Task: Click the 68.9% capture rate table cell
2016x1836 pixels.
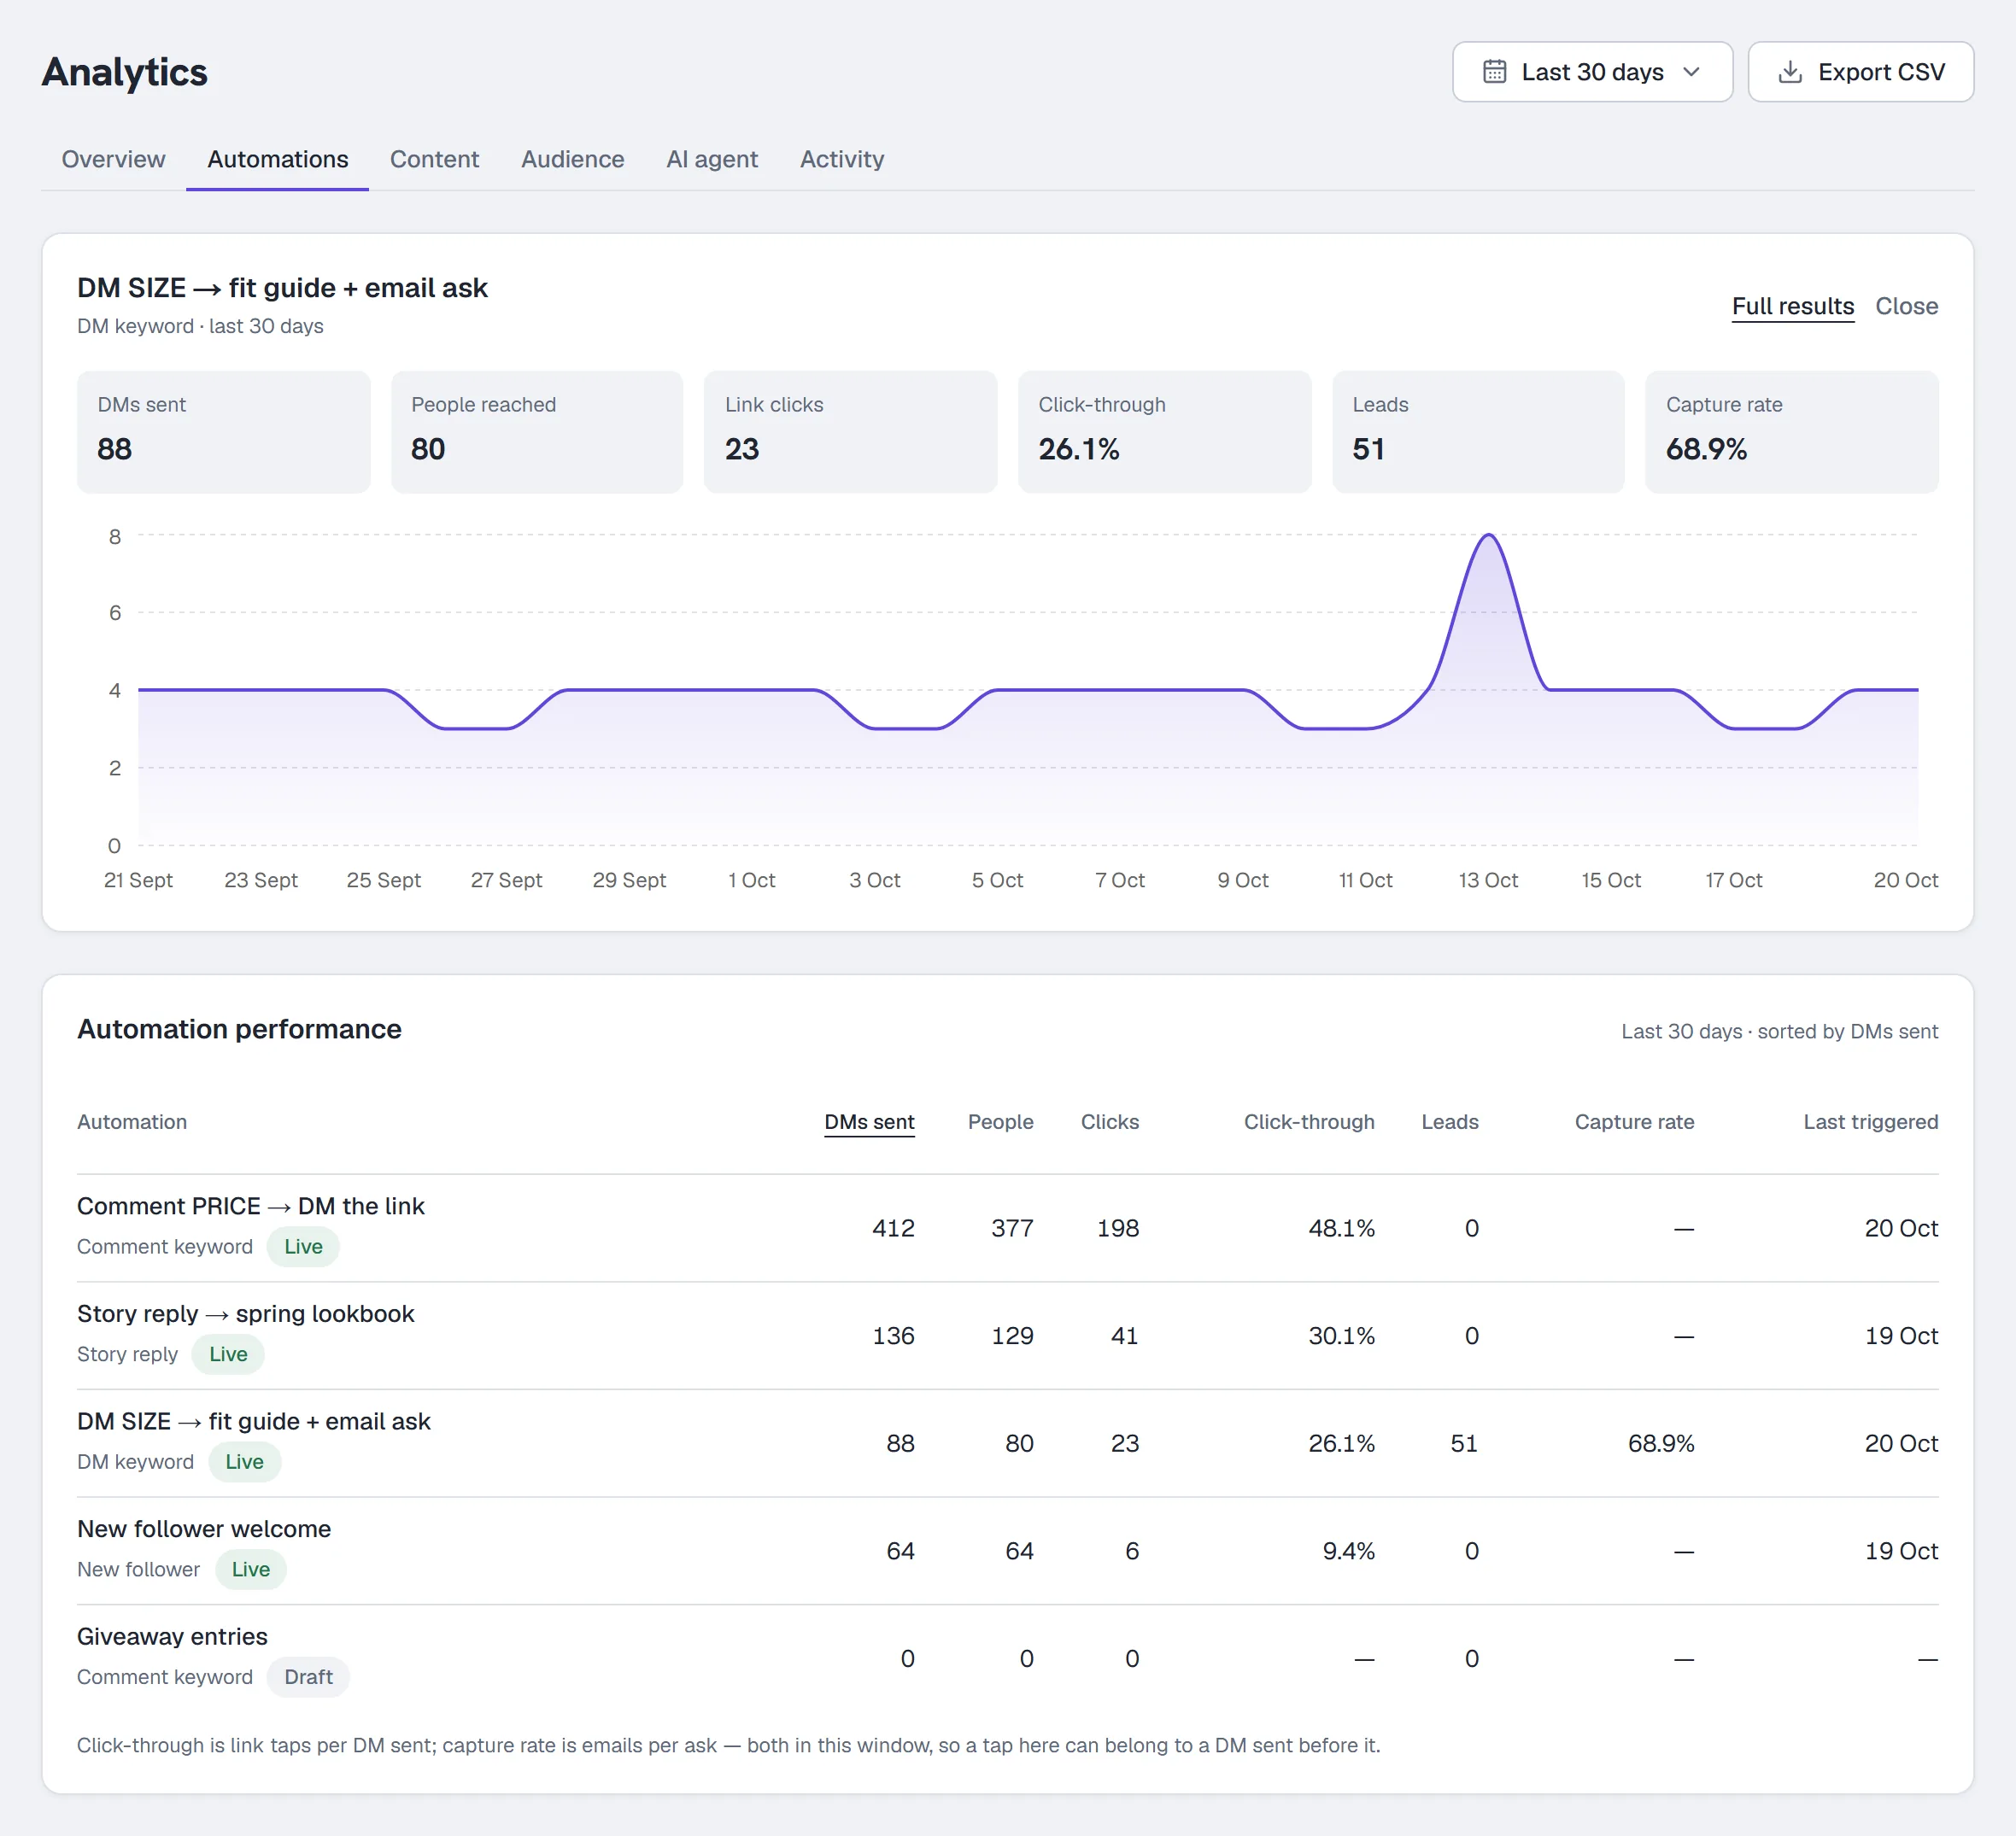Action: pyautogui.click(x=1660, y=1442)
